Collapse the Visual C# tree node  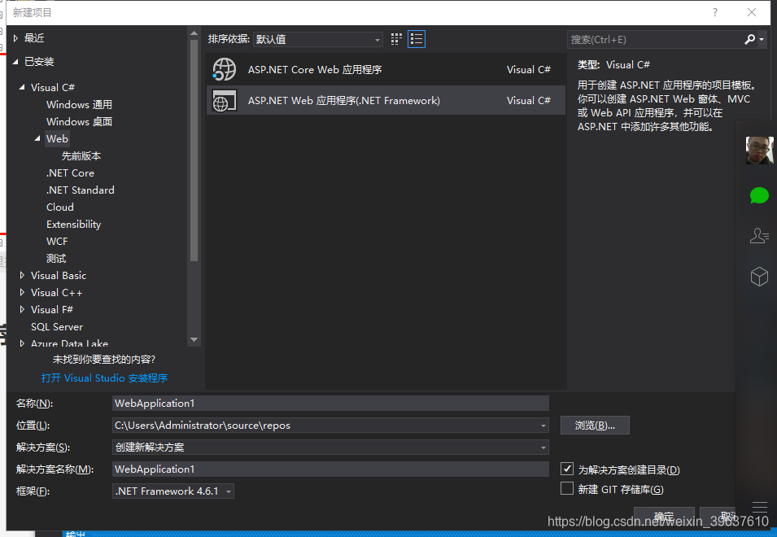point(22,87)
